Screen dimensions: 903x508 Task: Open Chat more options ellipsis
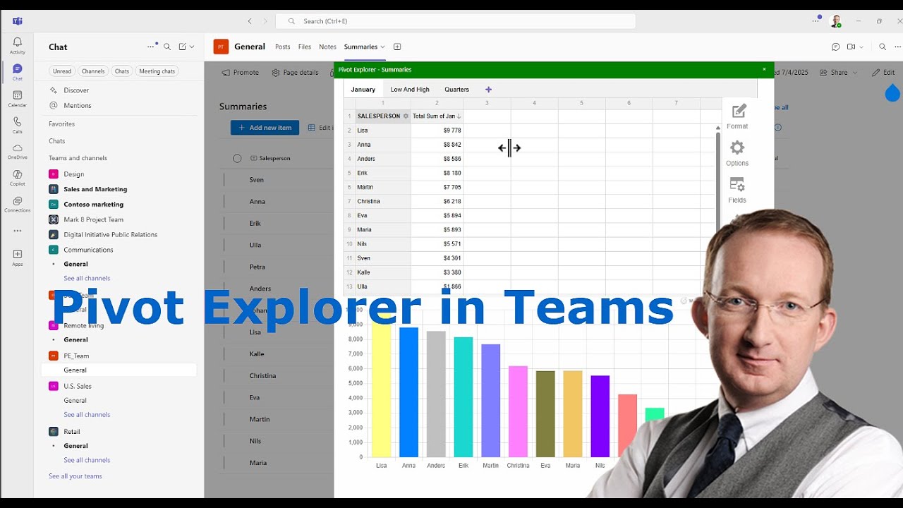(x=151, y=47)
